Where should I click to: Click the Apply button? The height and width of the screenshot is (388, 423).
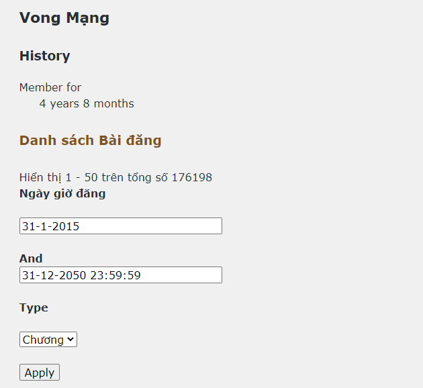click(40, 373)
